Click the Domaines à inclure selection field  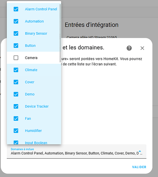click(77, 152)
